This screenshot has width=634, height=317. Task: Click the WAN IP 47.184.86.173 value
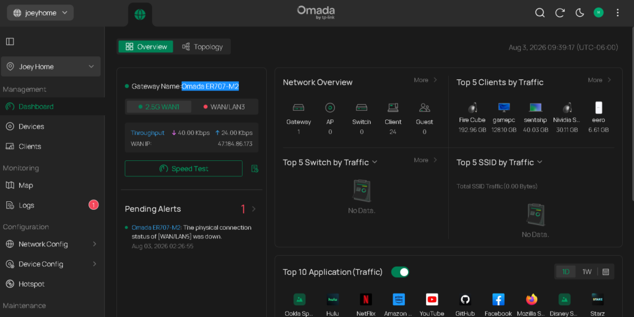235,144
